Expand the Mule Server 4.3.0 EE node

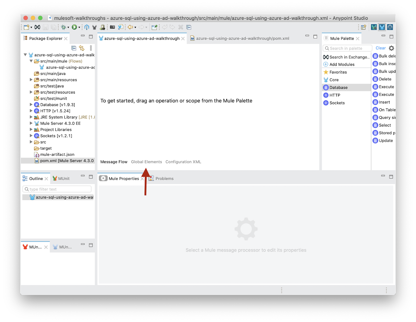31,123
